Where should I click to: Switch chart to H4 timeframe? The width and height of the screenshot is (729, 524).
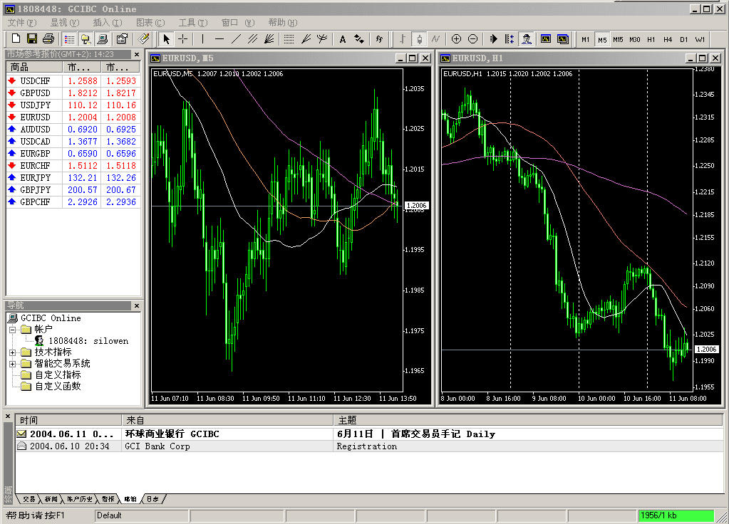[668, 39]
